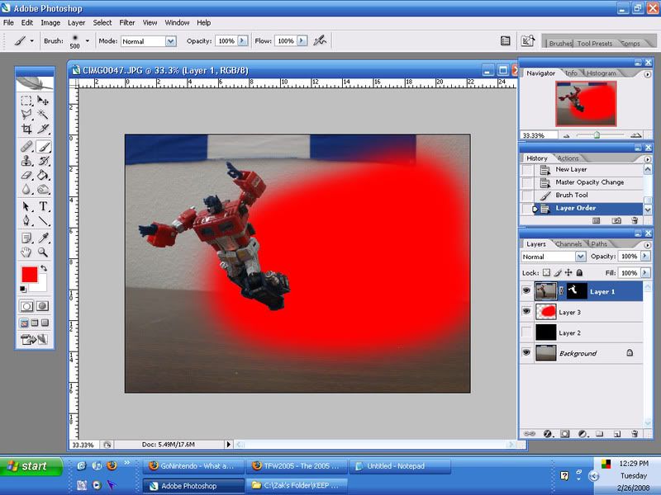Toggle lock image pixels brush icon
This screenshot has width=661, height=495.
(558, 273)
